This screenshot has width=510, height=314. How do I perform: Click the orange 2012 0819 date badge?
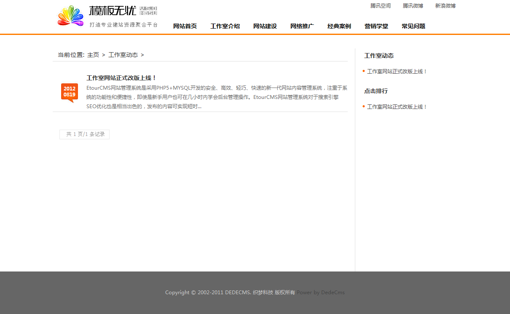(x=70, y=92)
